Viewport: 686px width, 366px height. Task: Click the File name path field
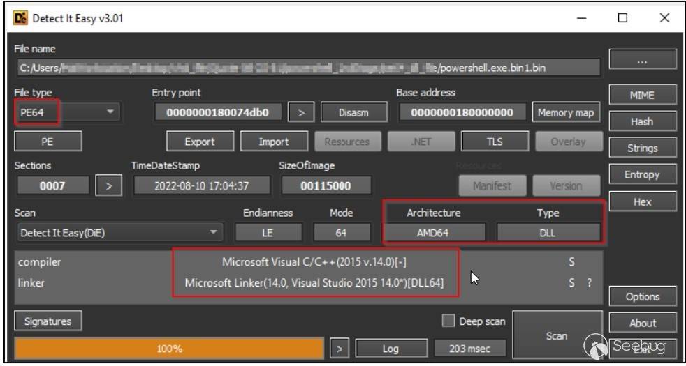click(x=309, y=68)
